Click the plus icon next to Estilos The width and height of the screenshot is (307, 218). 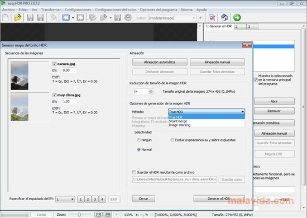click(x=200, y=18)
